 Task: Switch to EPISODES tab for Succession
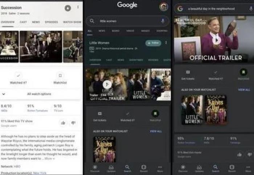coord(51,22)
